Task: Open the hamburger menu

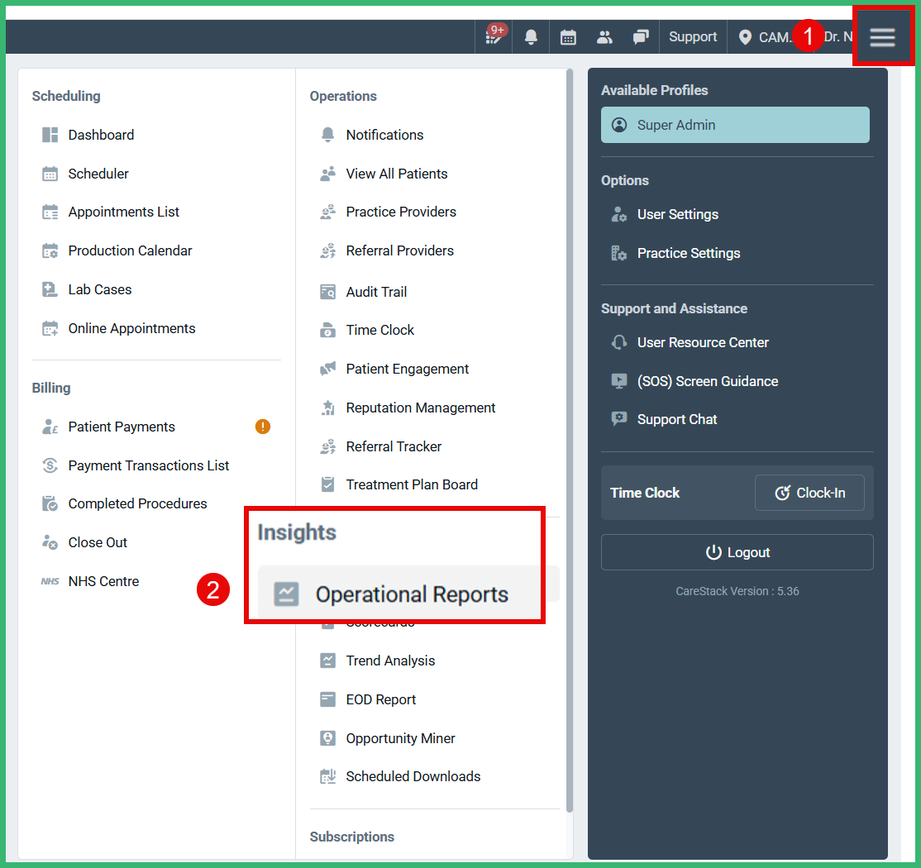Action: 883,36
